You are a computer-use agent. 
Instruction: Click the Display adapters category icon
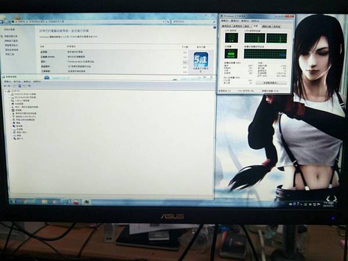(15, 139)
